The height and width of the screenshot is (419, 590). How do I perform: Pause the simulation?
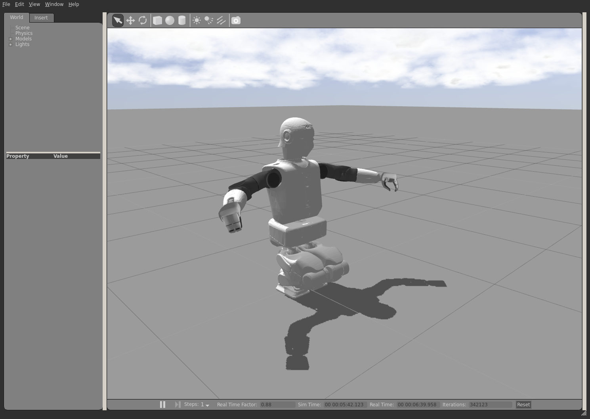162,404
